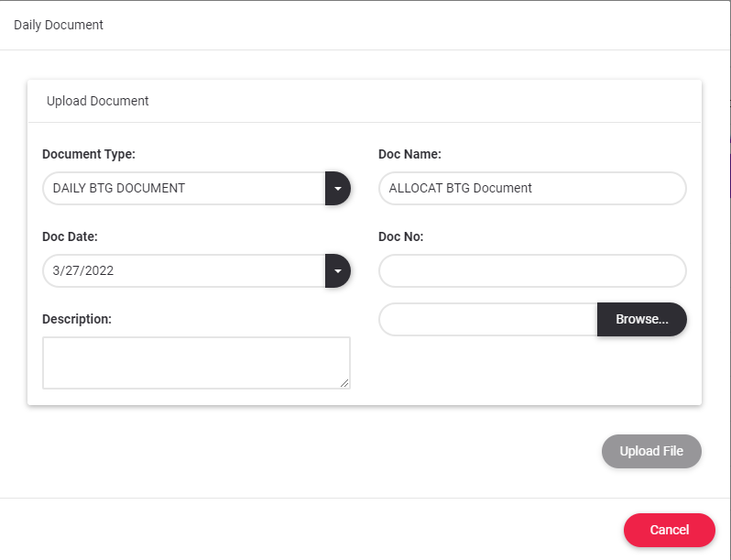
Task: Click the Doc No label
Action: pos(400,236)
